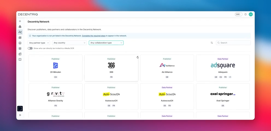Click the 20 Minuten logo
Screen dimensions: 271x131
55,65
